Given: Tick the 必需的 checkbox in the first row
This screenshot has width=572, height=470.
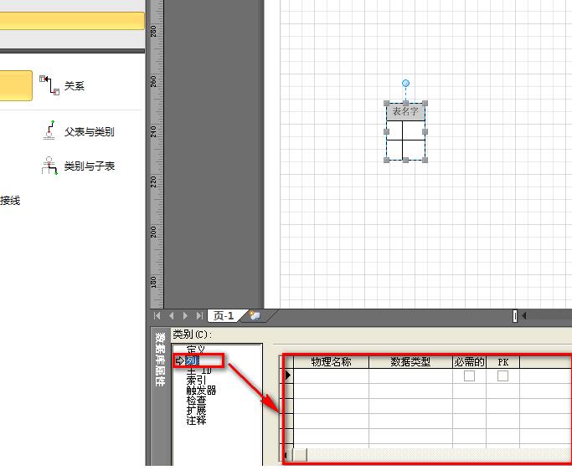Looking at the screenshot, I should [469, 375].
